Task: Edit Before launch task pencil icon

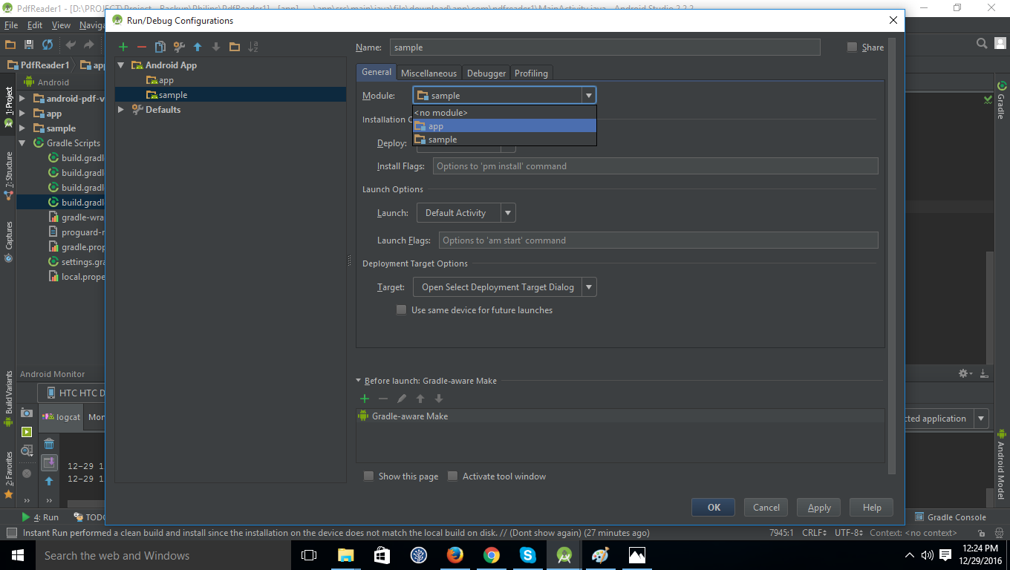Action: tap(402, 399)
